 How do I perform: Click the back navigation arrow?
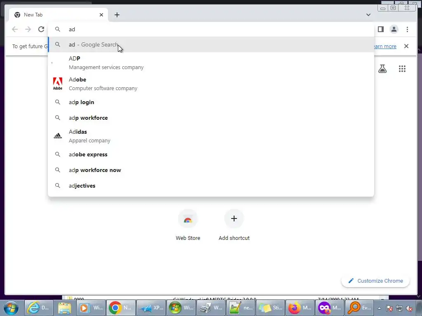[15, 29]
